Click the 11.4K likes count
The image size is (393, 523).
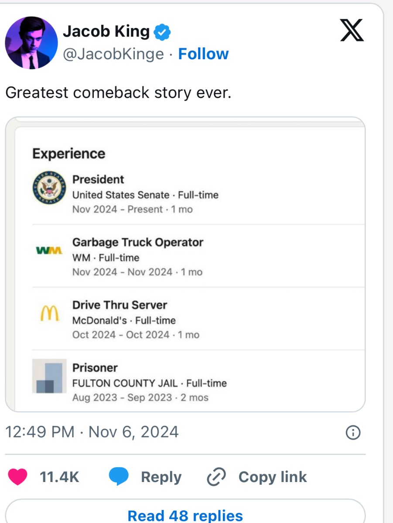click(x=59, y=477)
